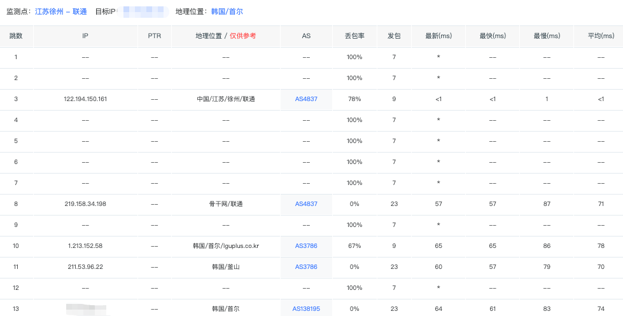Image resolution: width=623 pixels, height=316 pixels.
Task: Open the 韩国/首尔 location link at top
Action: pos(227,11)
